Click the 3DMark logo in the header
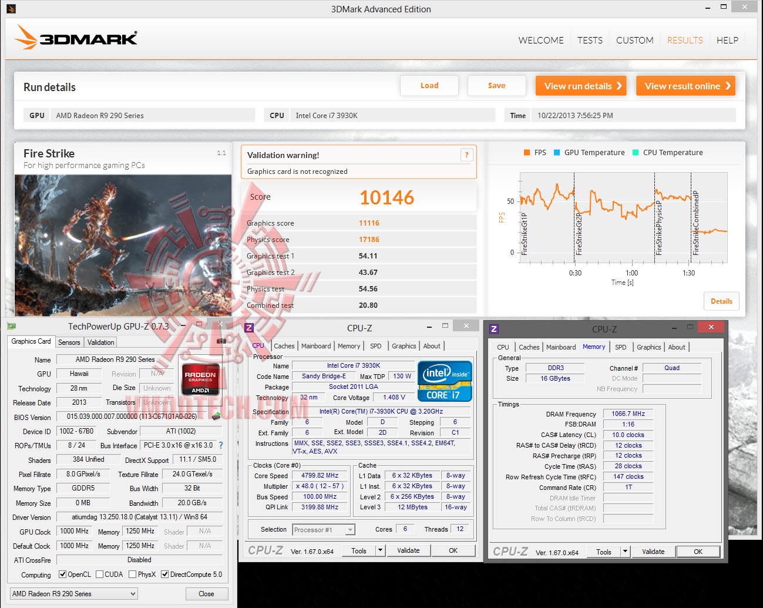 coord(76,37)
